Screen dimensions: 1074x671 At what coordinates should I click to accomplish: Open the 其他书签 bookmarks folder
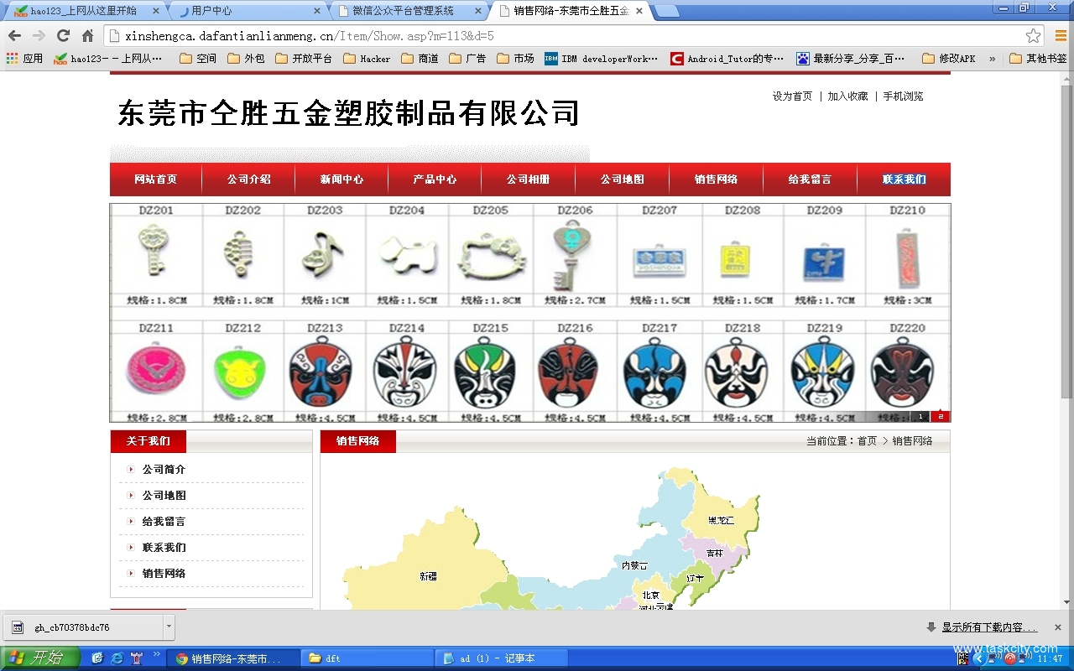coord(1038,59)
